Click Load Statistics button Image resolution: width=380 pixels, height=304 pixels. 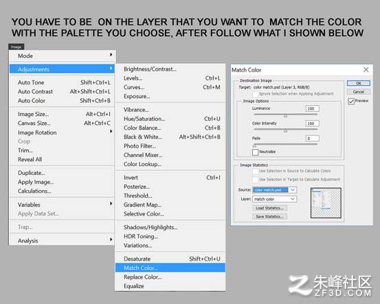tap(270, 208)
